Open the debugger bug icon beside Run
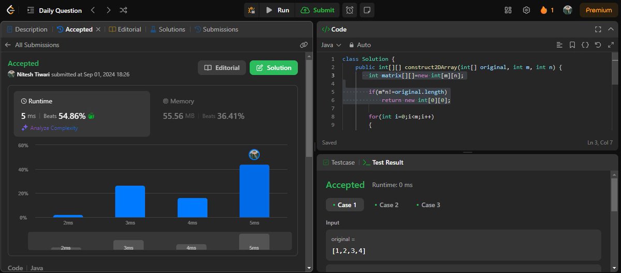The width and height of the screenshot is (621, 273). click(x=252, y=10)
